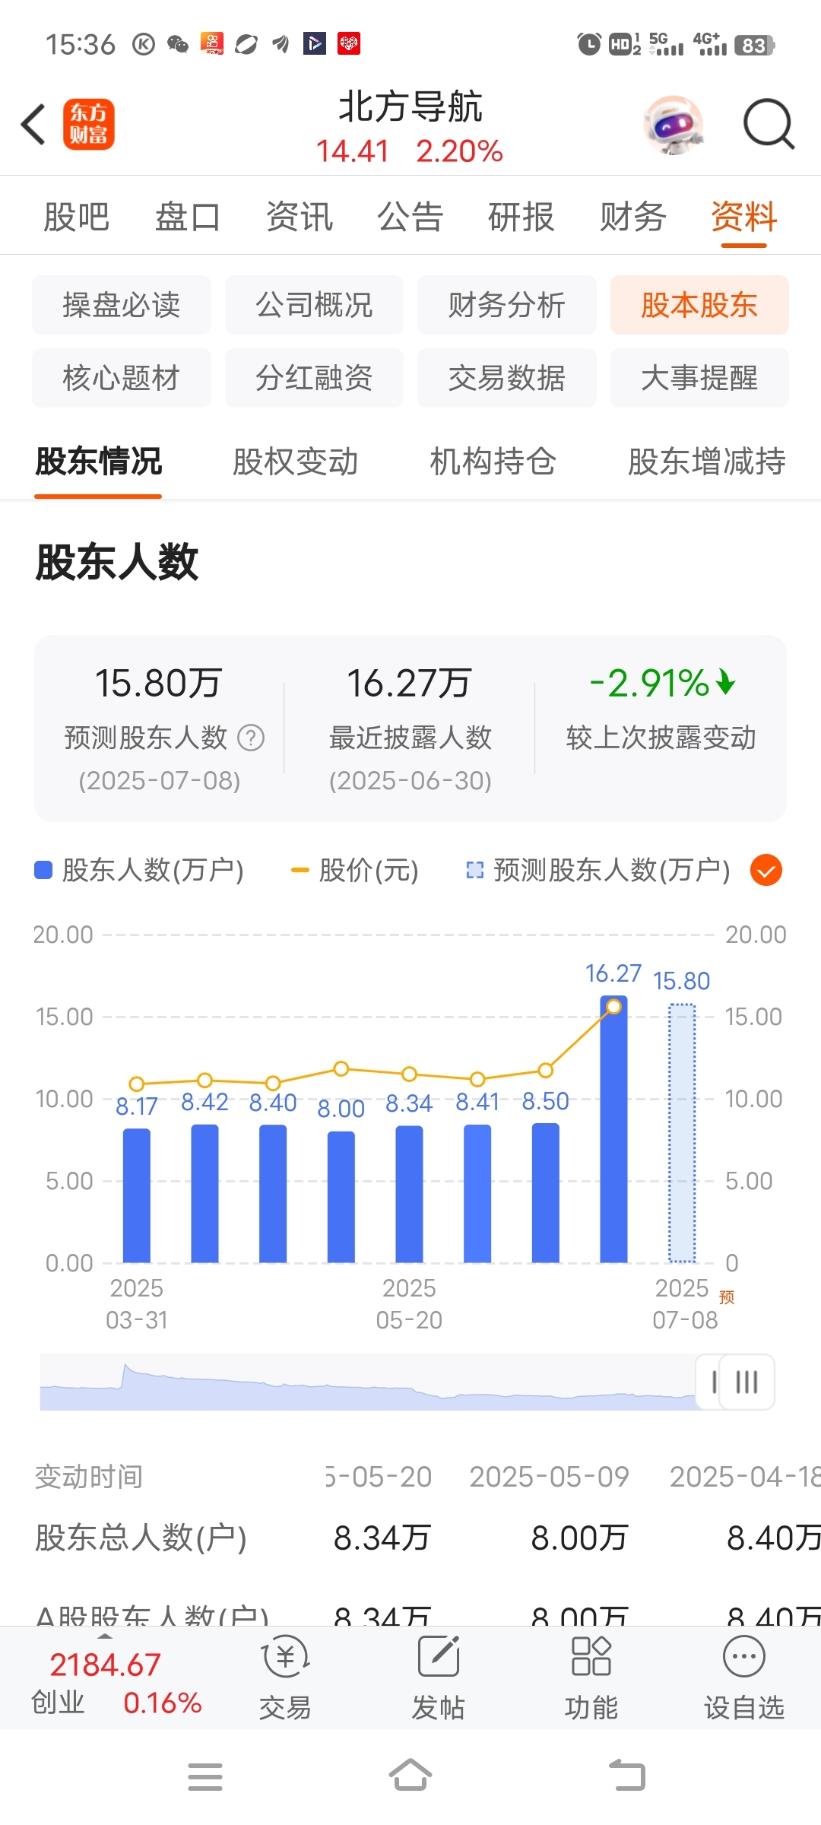Open the 发帖 compose icon

tap(438, 1678)
